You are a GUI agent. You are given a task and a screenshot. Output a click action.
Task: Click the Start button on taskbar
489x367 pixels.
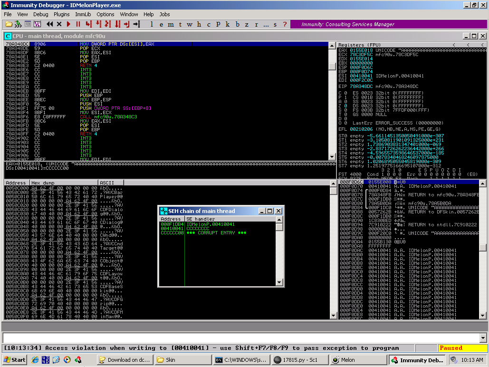click(x=14, y=360)
